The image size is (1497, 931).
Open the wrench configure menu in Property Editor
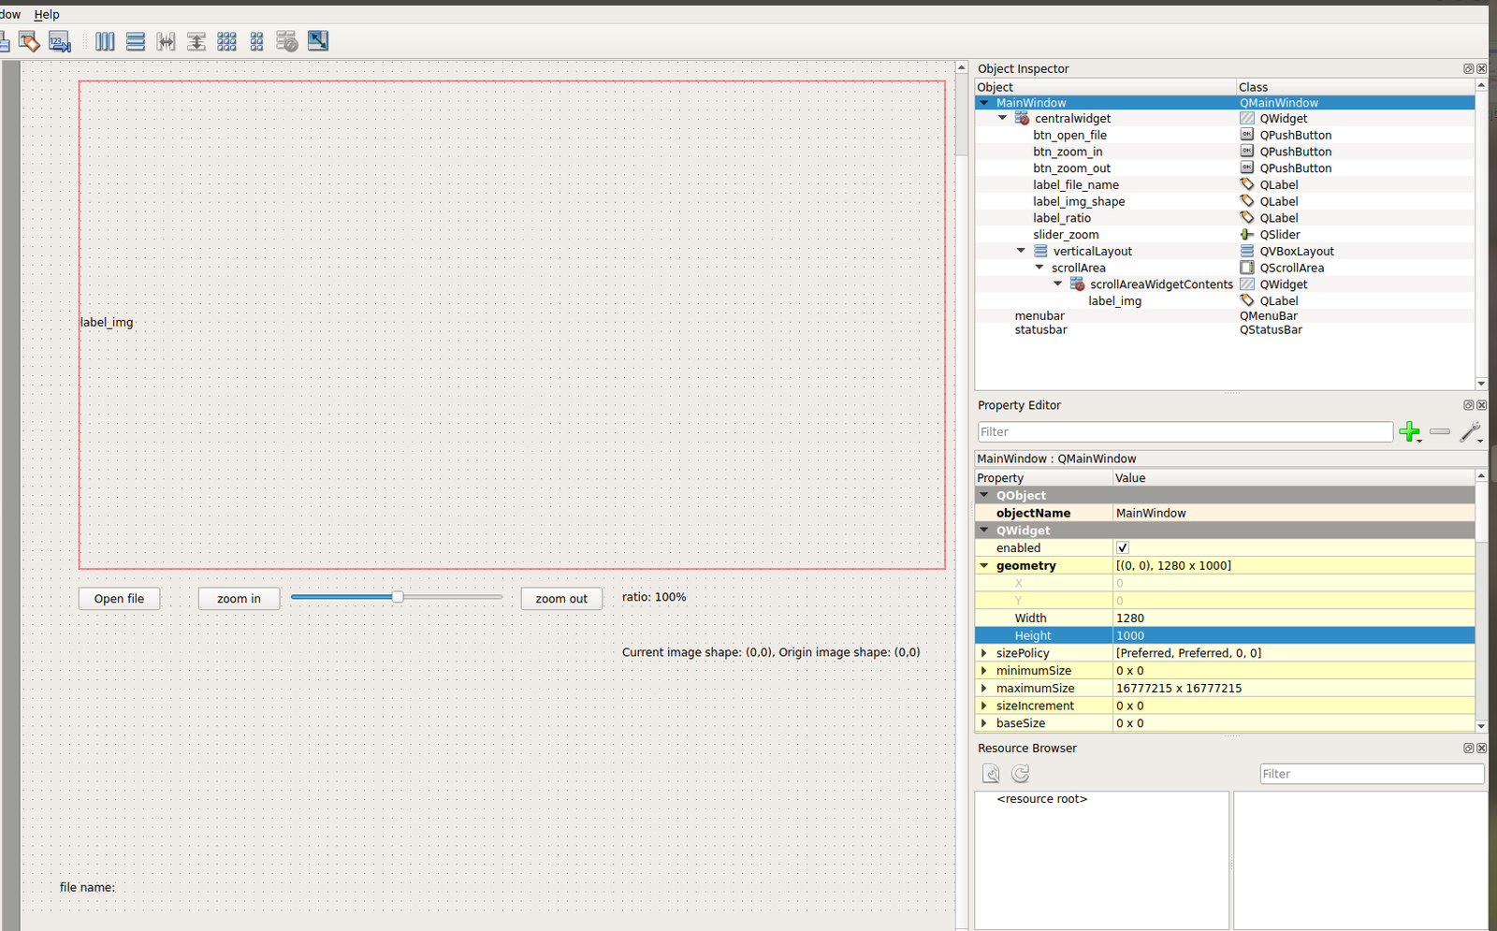[x=1470, y=431]
